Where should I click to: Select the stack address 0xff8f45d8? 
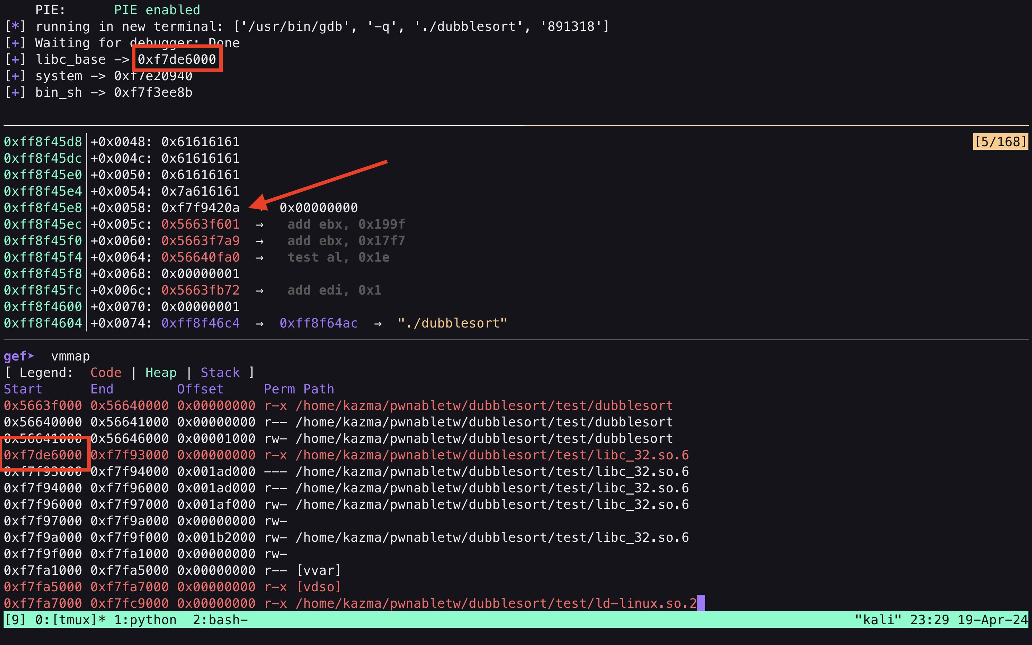[x=43, y=141]
